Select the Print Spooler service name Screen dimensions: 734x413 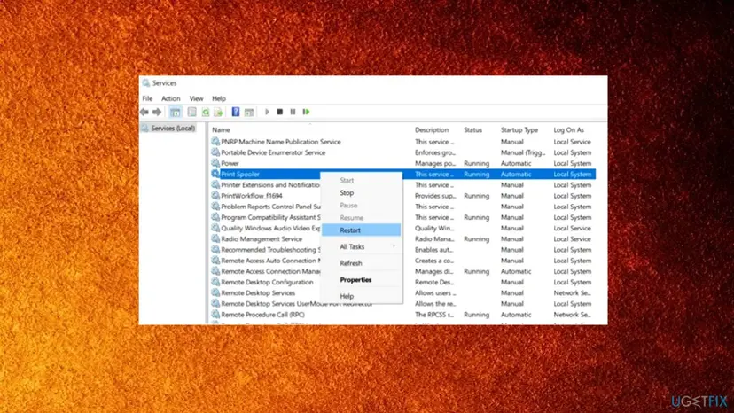tap(240, 174)
